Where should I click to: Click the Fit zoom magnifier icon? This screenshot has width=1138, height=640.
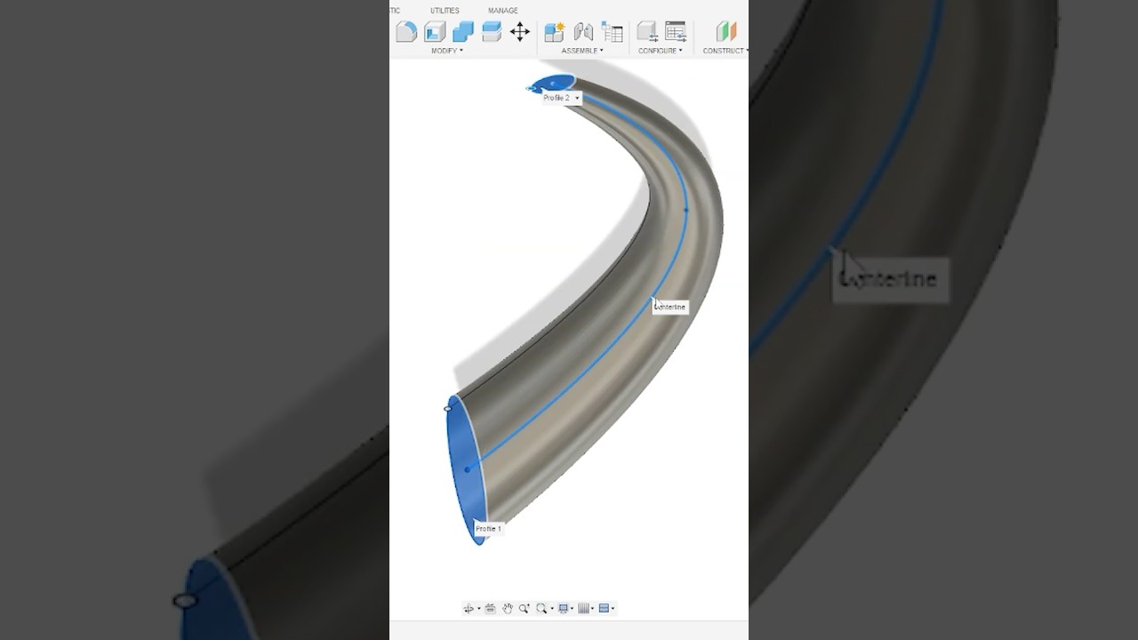[541, 609]
